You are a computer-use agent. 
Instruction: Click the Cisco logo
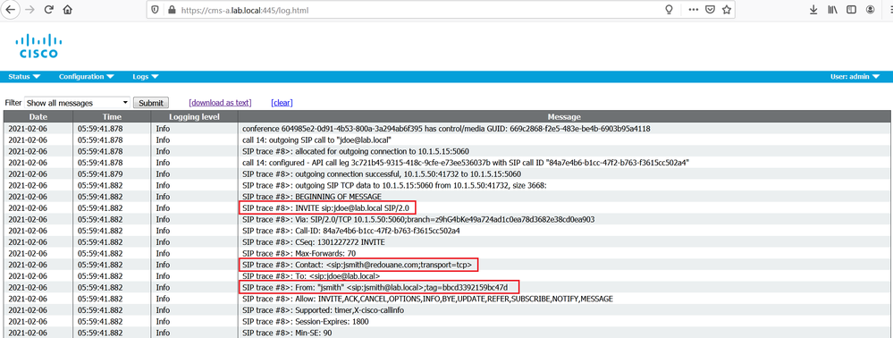tap(38, 46)
